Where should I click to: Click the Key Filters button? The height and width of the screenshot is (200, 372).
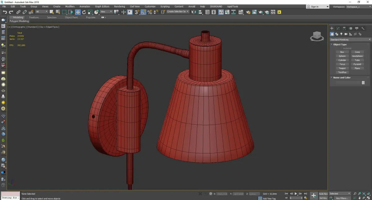click(342, 198)
